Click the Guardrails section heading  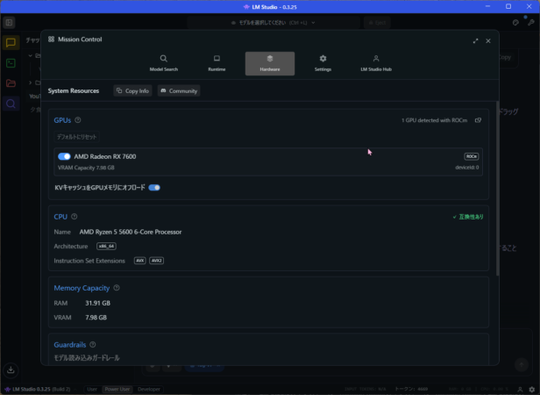click(x=70, y=345)
